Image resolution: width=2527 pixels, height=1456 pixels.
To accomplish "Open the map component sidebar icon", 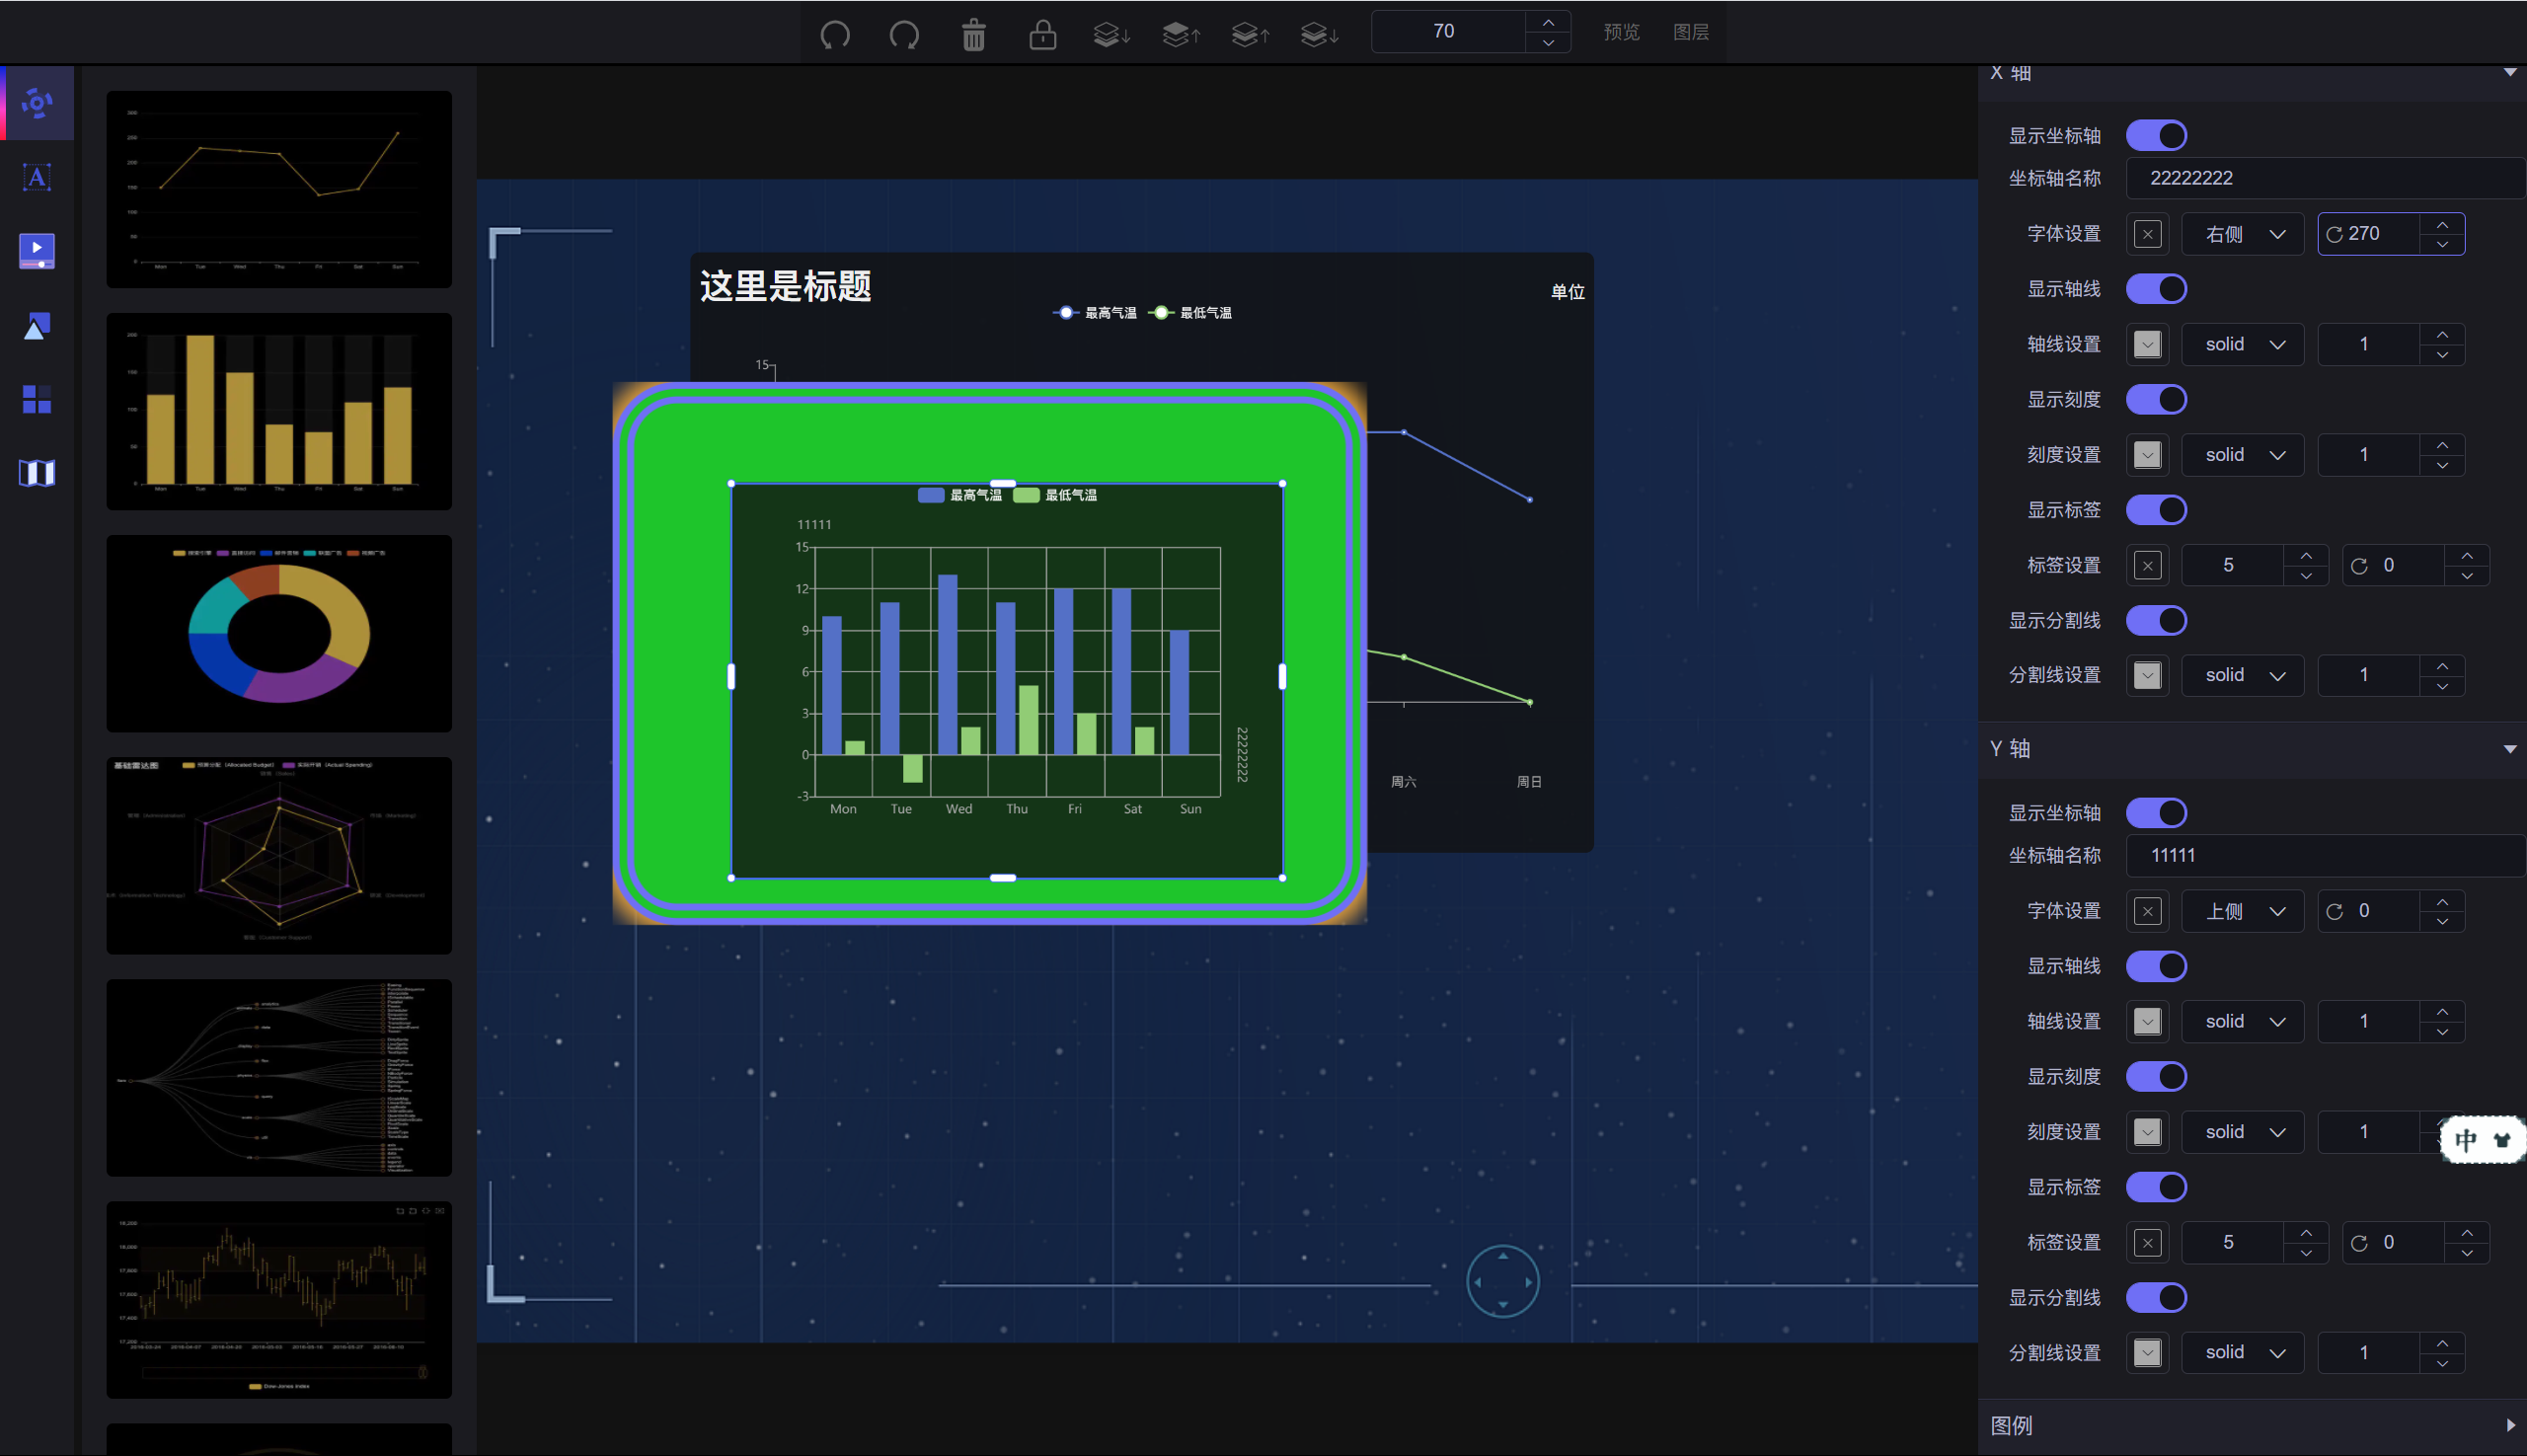I will point(37,473).
